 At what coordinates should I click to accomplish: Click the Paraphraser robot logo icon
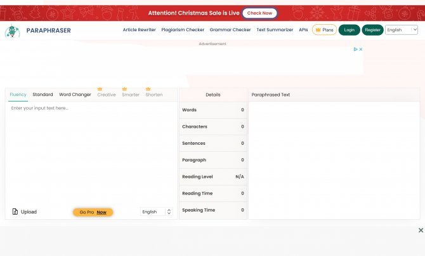pyautogui.click(x=13, y=30)
